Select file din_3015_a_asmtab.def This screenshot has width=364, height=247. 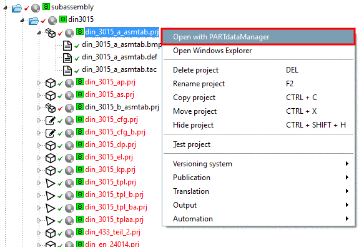[x=119, y=57]
